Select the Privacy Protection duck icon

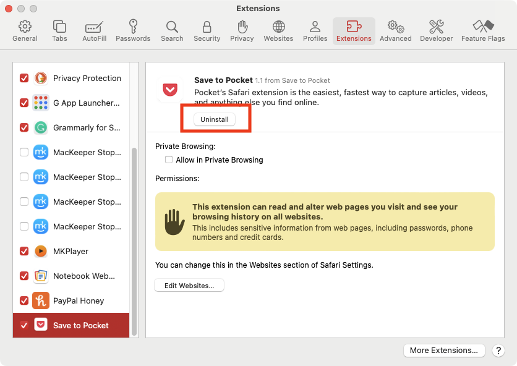(x=41, y=78)
